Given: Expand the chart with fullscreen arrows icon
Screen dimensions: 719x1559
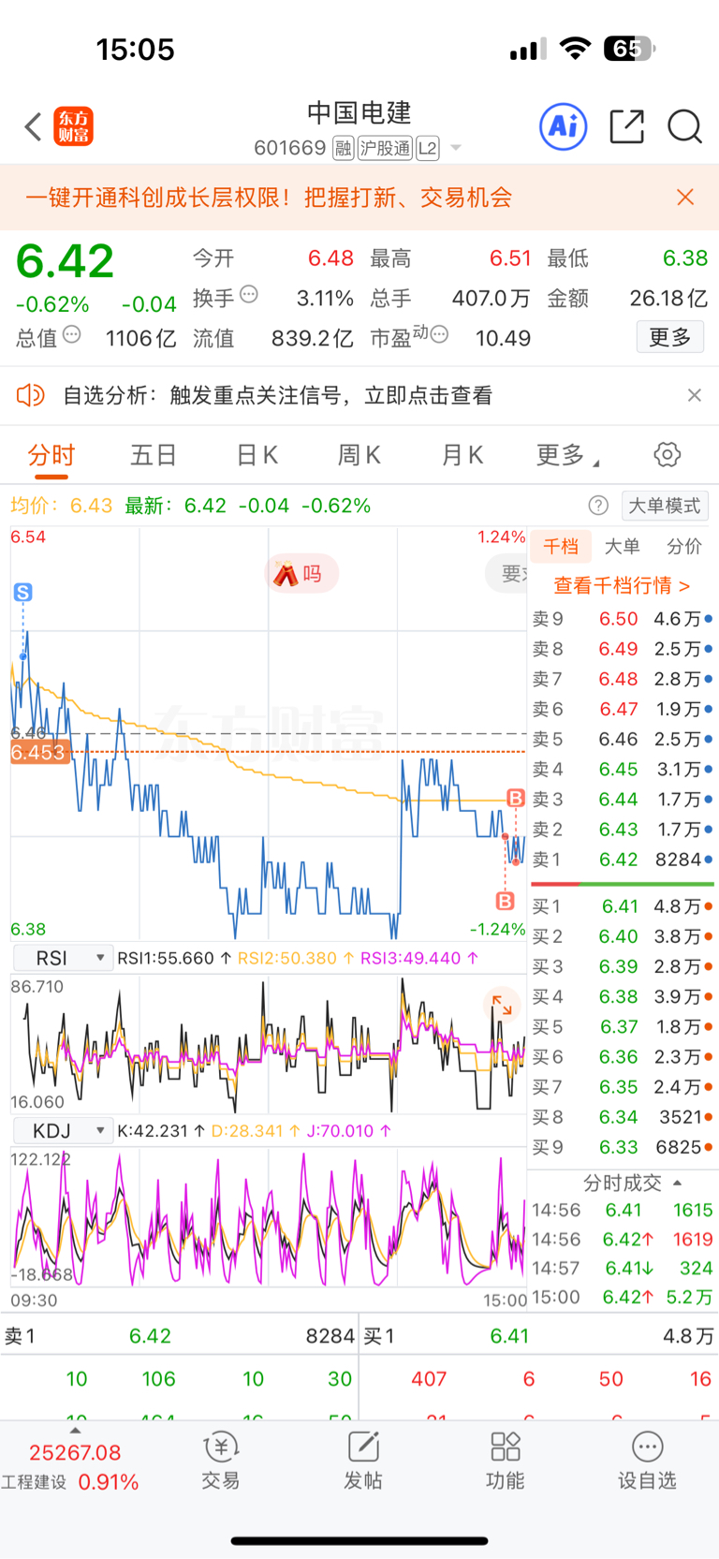Looking at the screenshot, I should click(x=503, y=1005).
